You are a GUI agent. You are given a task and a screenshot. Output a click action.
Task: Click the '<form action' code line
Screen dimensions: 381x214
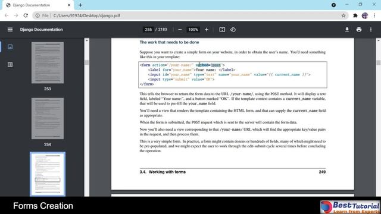point(182,65)
